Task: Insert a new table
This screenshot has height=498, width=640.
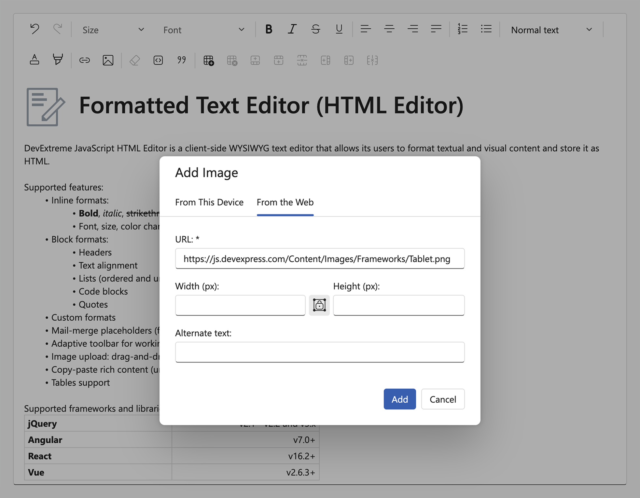Action: point(208,60)
